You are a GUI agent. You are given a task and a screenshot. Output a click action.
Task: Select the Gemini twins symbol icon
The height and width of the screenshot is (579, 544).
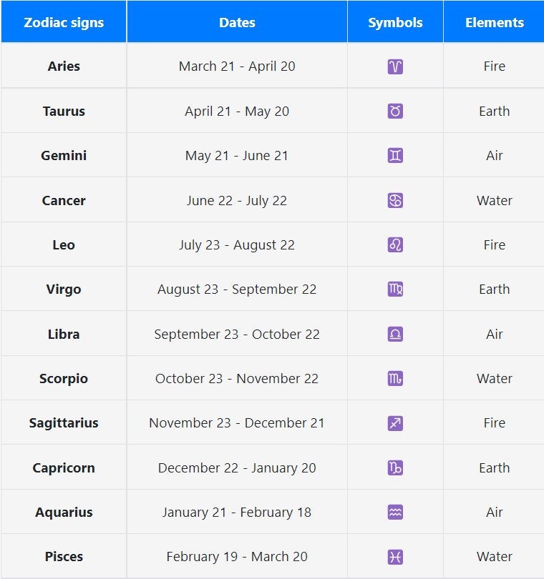pos(395,156)
